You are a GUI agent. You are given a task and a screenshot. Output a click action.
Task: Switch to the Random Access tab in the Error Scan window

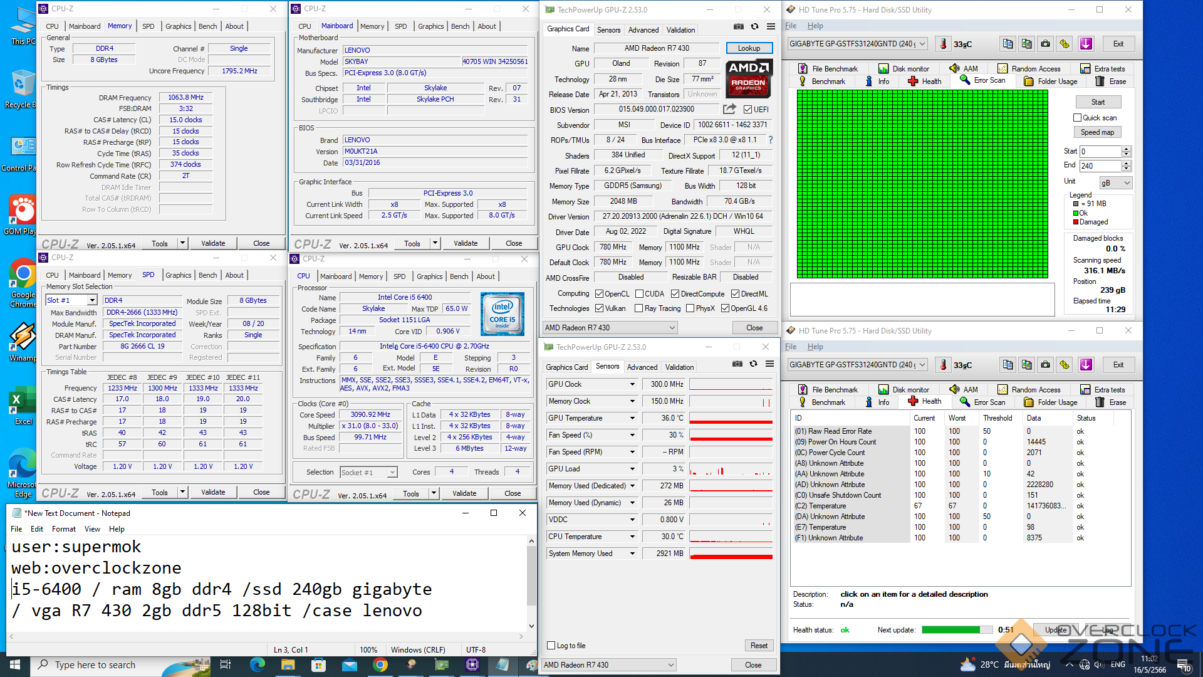(1029, 69)
